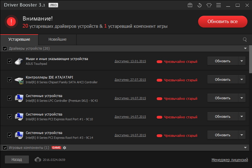This screenshot has width=252, height=168.
Task: Uncheck the ASUS Touchpad driver checkbox
Action: point(10,61)
